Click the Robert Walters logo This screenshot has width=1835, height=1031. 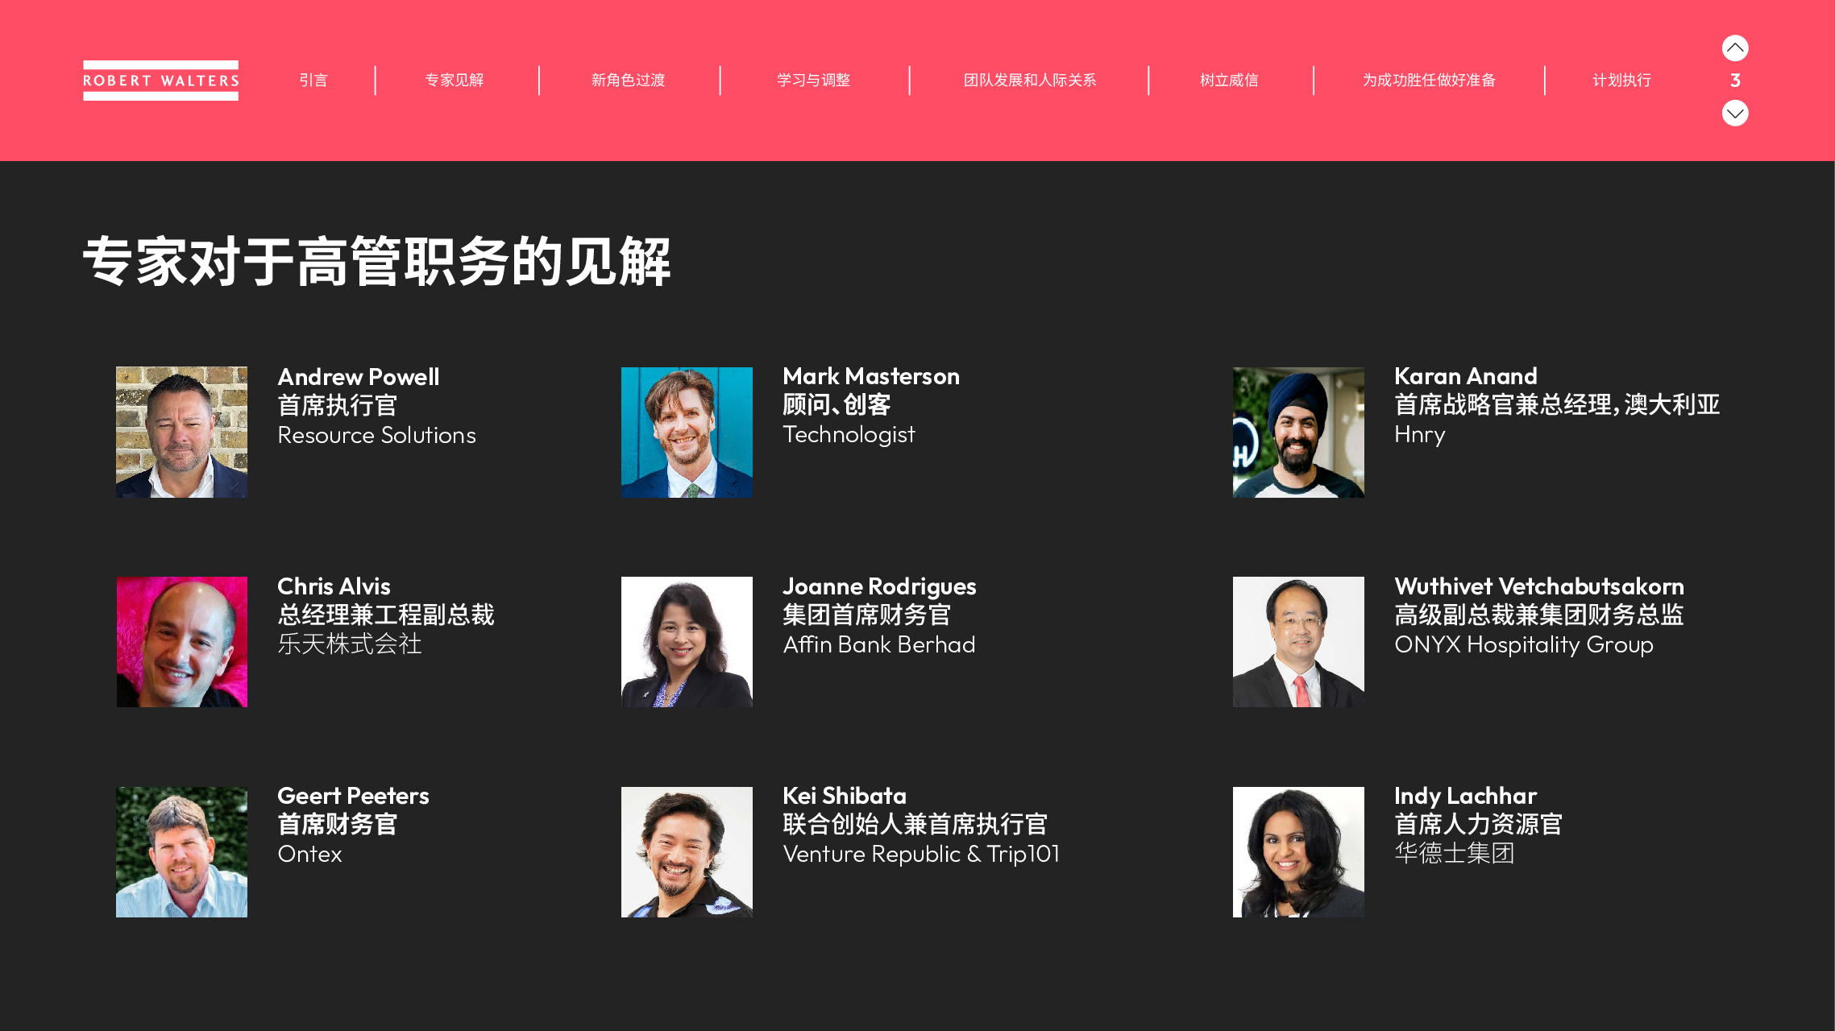[x=160, y=81]
